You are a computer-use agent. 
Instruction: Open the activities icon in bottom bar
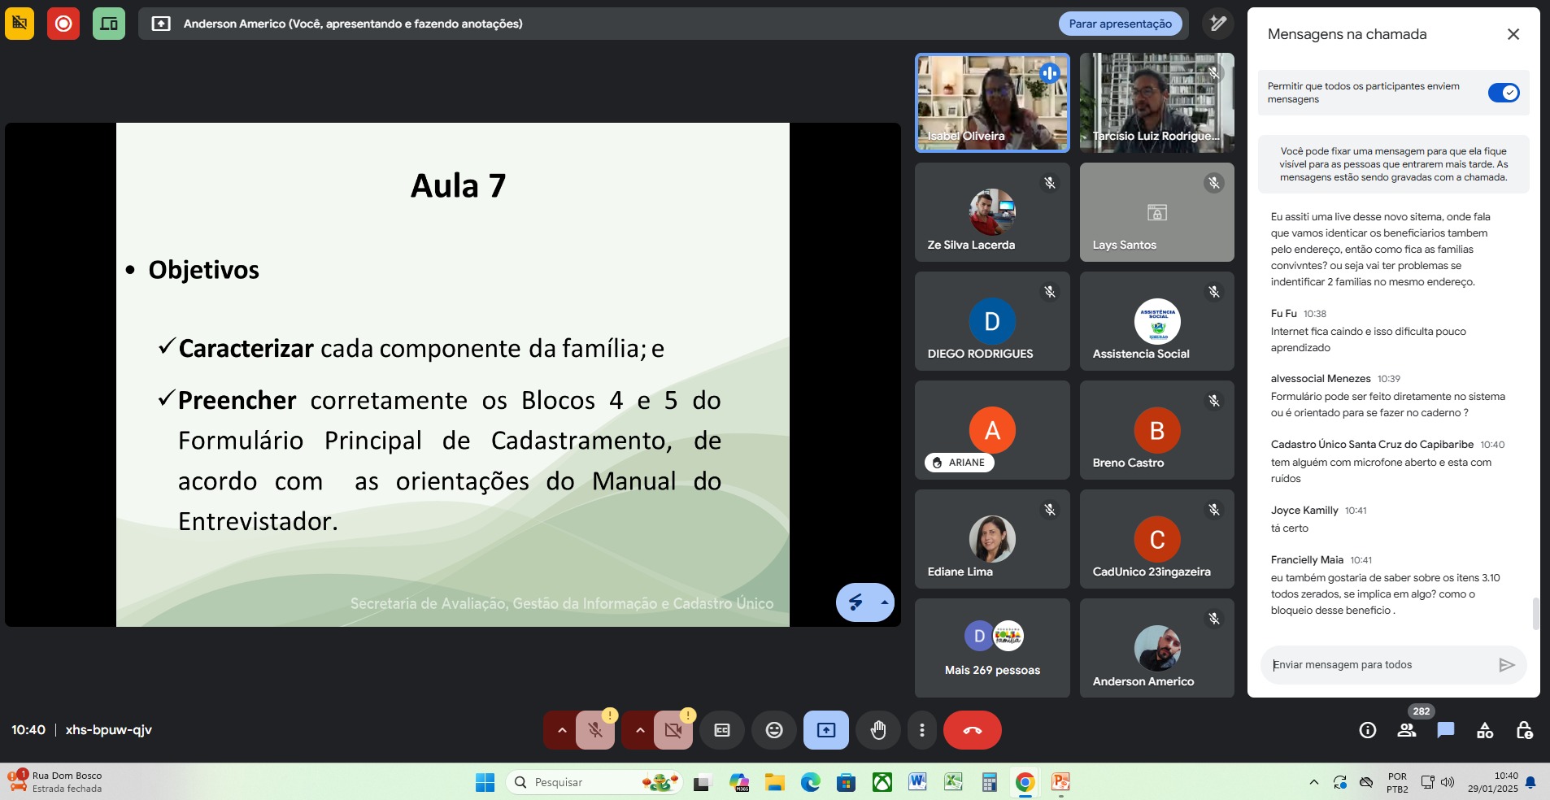(x=1485, y=730)
